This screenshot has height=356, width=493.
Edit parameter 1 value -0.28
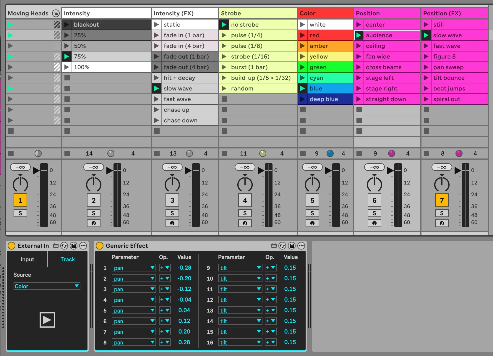click(x=184, y=268)
